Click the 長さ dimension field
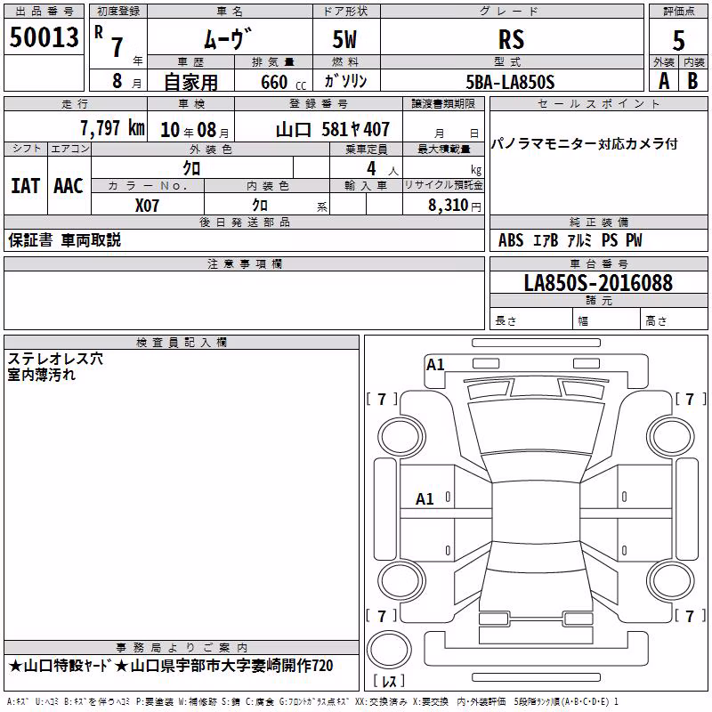The height and width of the screenshot is (712, 712). click(530, 320)
